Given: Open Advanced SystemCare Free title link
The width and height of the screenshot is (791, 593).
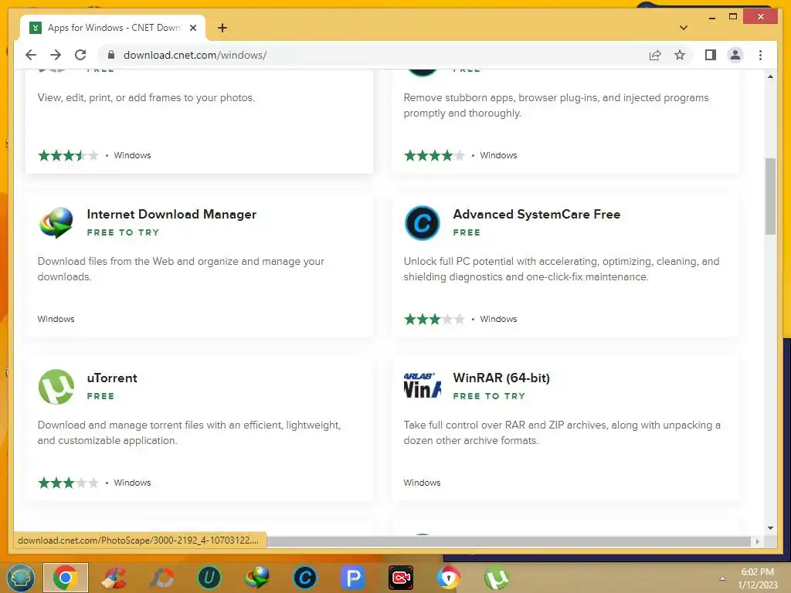Looking at the screenshot, I should 537,215.
